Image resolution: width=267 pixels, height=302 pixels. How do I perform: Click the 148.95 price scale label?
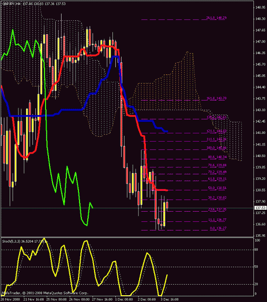tap(260, 7)
